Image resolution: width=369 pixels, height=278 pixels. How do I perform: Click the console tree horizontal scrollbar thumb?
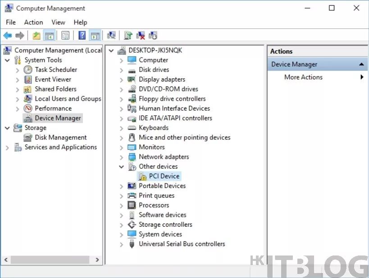click(50, 260)
